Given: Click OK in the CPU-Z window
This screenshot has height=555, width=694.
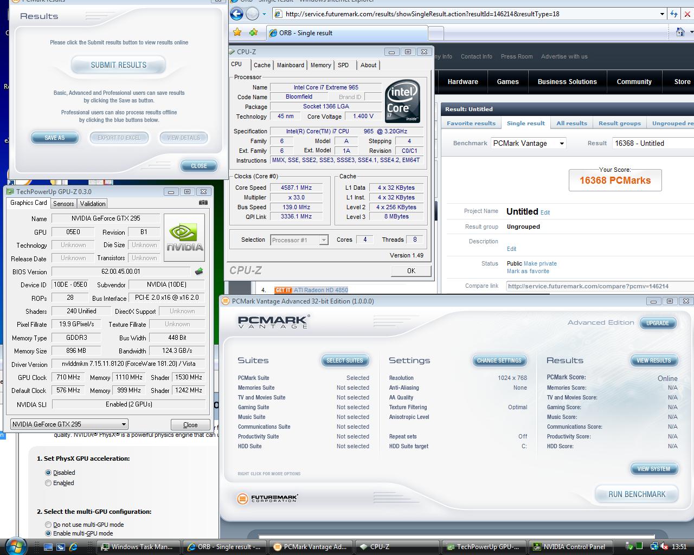Looking at the screenshot, I should 411,271.
